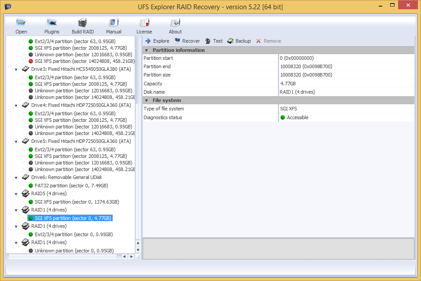Screen dimensions: 421x281
Task: Run the Test action
Action: click(214, 41)
